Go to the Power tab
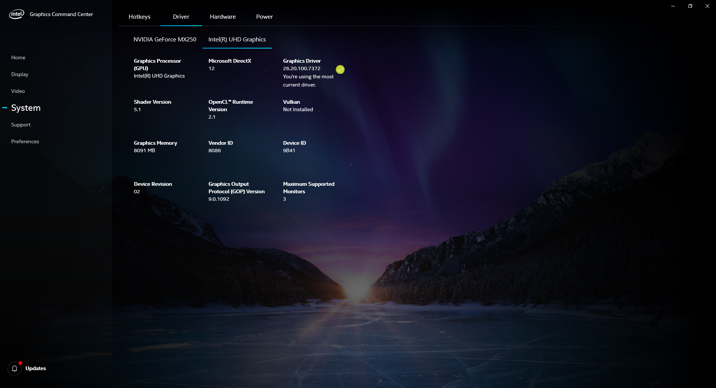This screenshot has height=388, width=716. pos(264,17)
